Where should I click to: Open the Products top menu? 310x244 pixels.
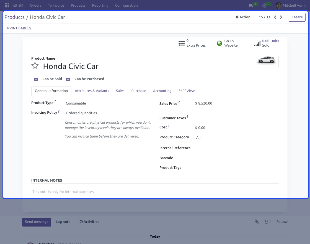[78, 5]
